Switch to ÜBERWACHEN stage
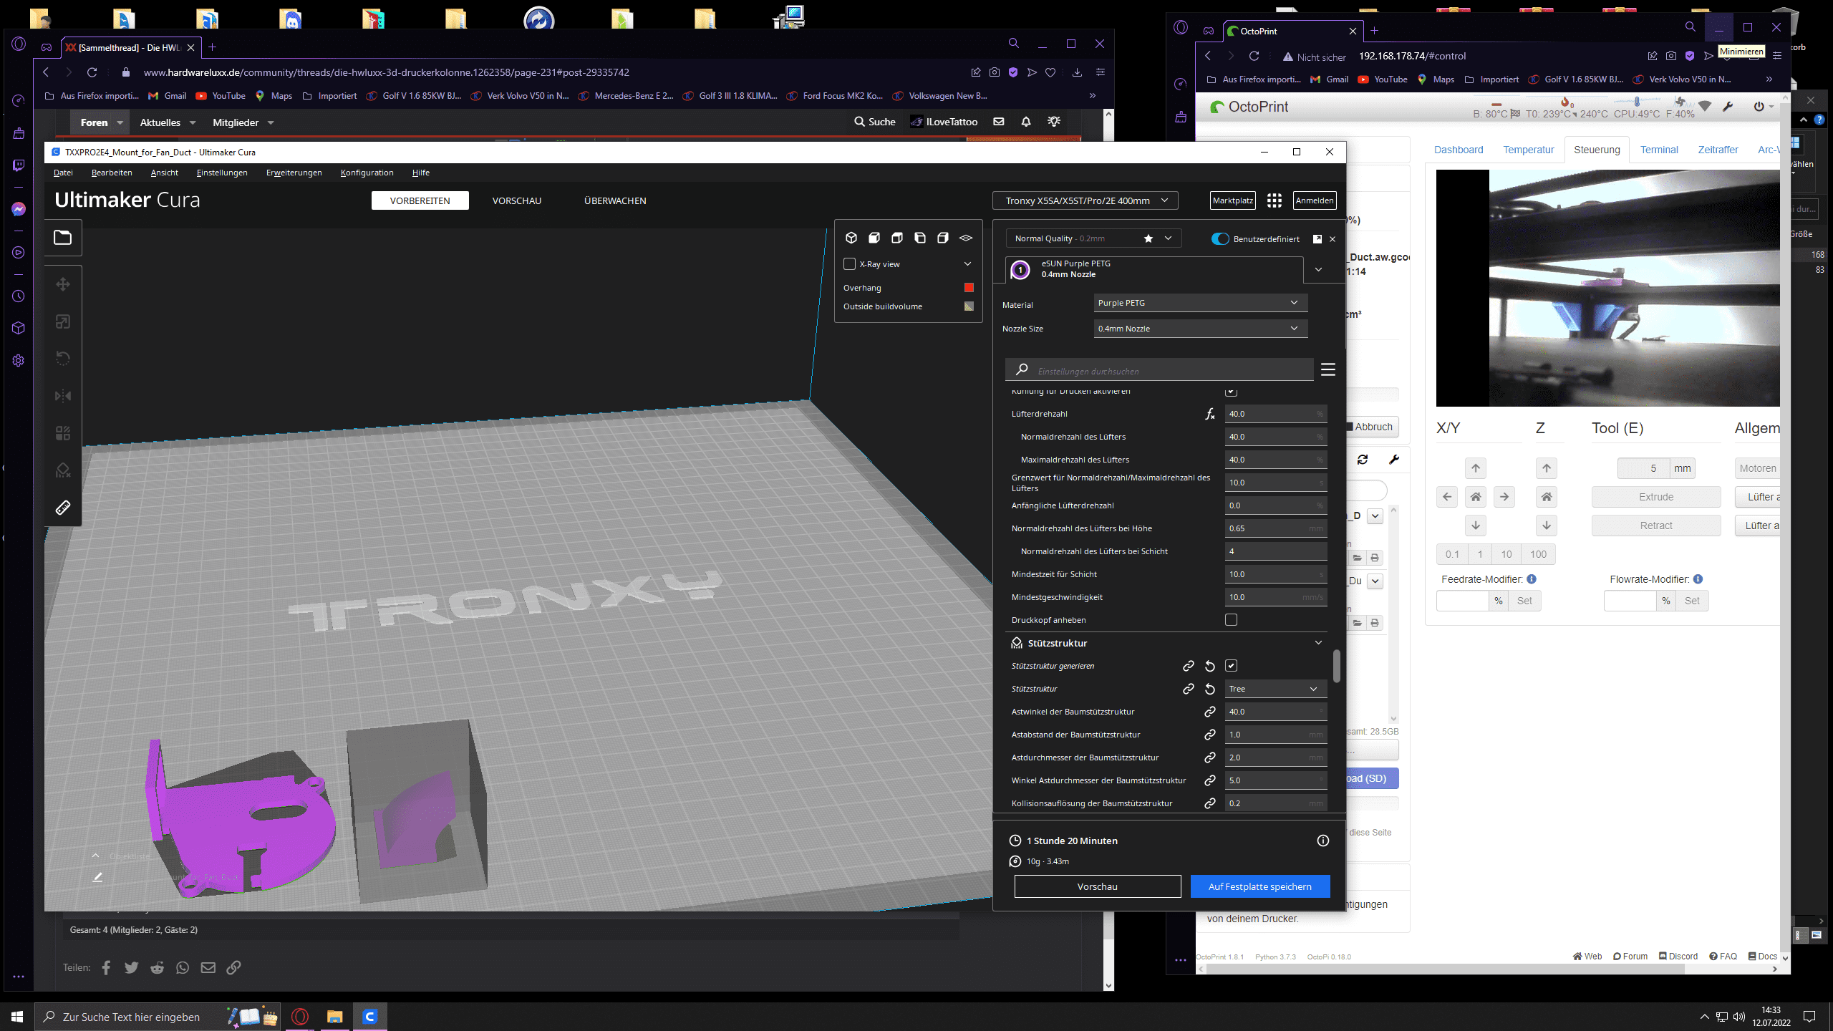The image size is (1833, 1031). (615, 200)
